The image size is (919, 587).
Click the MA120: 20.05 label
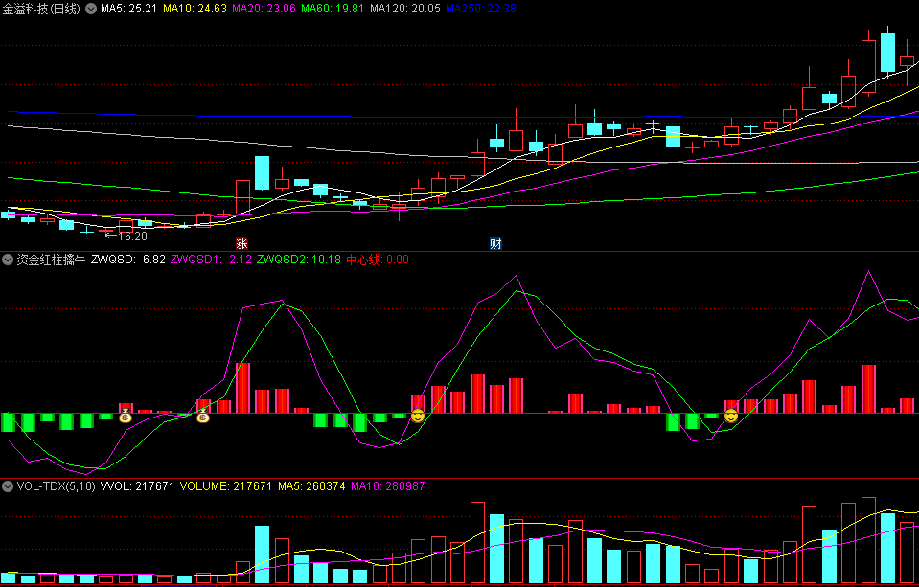point(405,9)
